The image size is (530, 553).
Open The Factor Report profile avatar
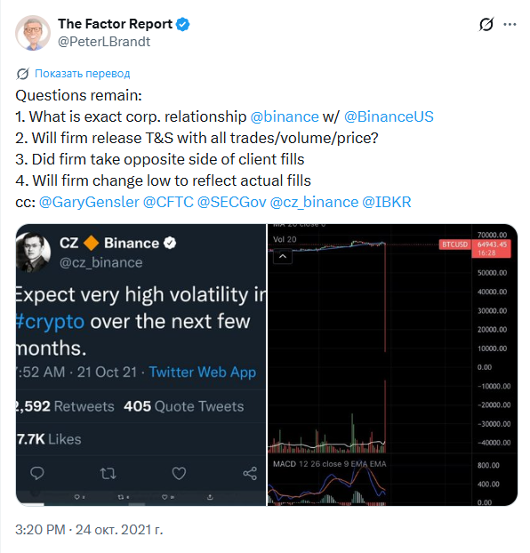tap(33, 33)
